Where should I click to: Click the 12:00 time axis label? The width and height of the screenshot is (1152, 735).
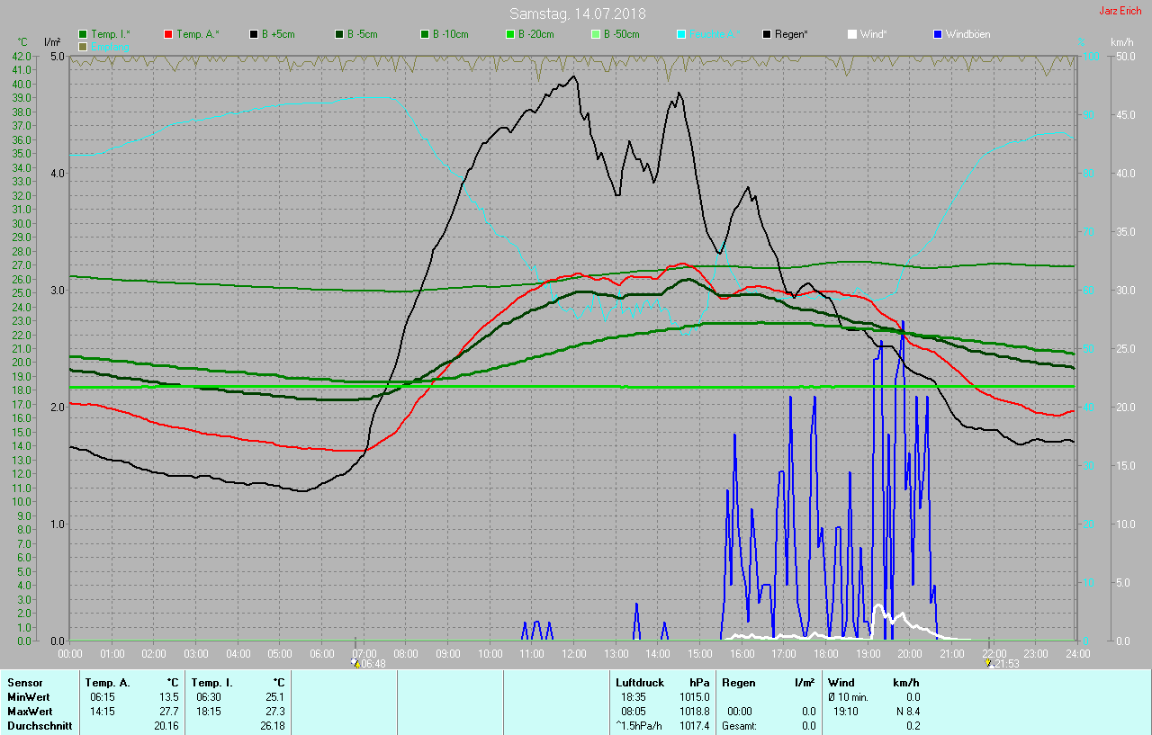[x=573, y=653]
